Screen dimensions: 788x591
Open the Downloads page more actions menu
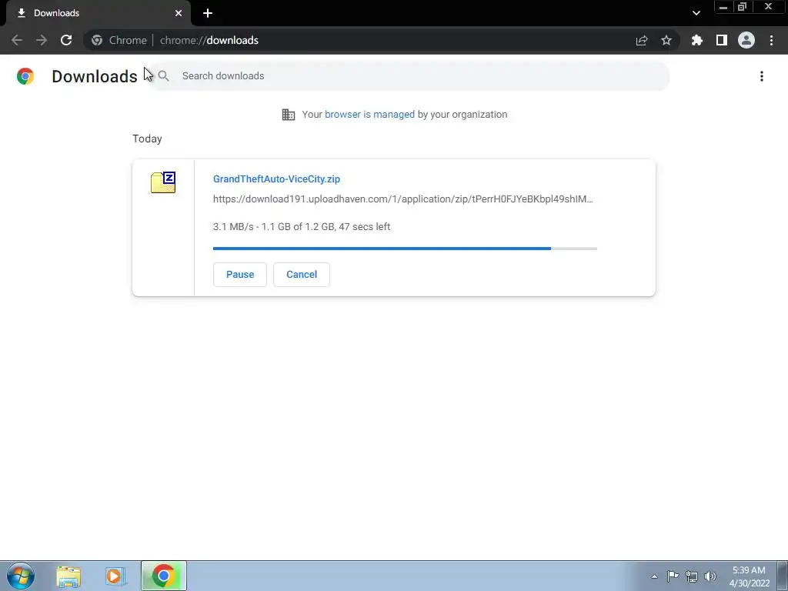[762, 76]
